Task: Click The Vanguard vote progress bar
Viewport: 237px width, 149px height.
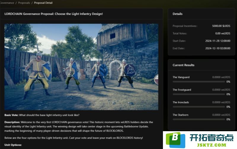Action: pos(199,82)
